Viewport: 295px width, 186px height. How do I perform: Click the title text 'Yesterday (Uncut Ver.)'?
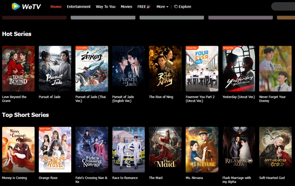(239, 97)
